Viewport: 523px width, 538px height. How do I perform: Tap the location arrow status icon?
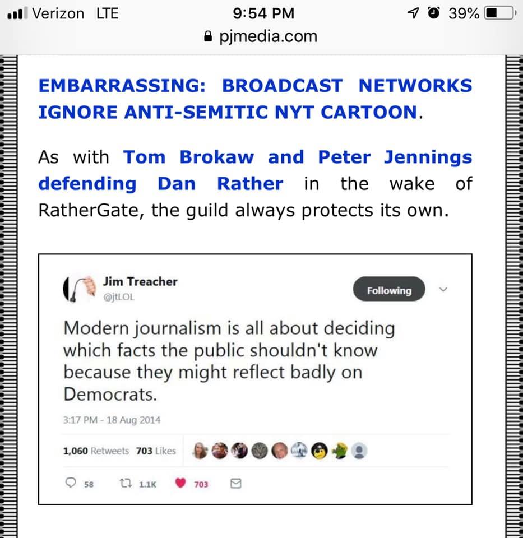[x=413, y=13]
